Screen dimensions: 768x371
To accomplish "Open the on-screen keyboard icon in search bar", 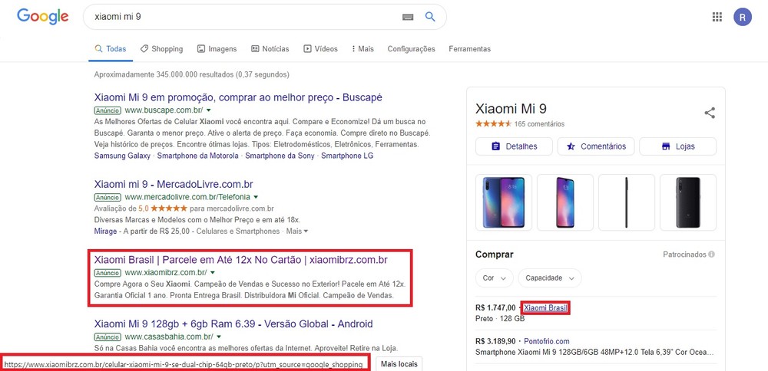I will coord(407,17).
